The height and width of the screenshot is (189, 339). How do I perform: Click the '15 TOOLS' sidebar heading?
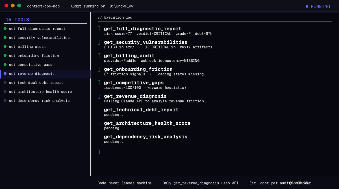pos(17,20)
